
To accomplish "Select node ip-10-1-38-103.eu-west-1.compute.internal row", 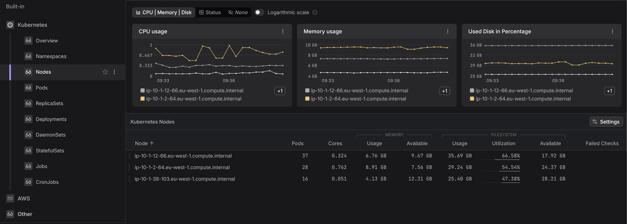I will (376, 179).
